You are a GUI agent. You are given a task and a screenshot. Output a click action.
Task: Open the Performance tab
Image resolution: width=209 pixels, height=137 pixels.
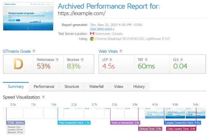tap(44, 87)
